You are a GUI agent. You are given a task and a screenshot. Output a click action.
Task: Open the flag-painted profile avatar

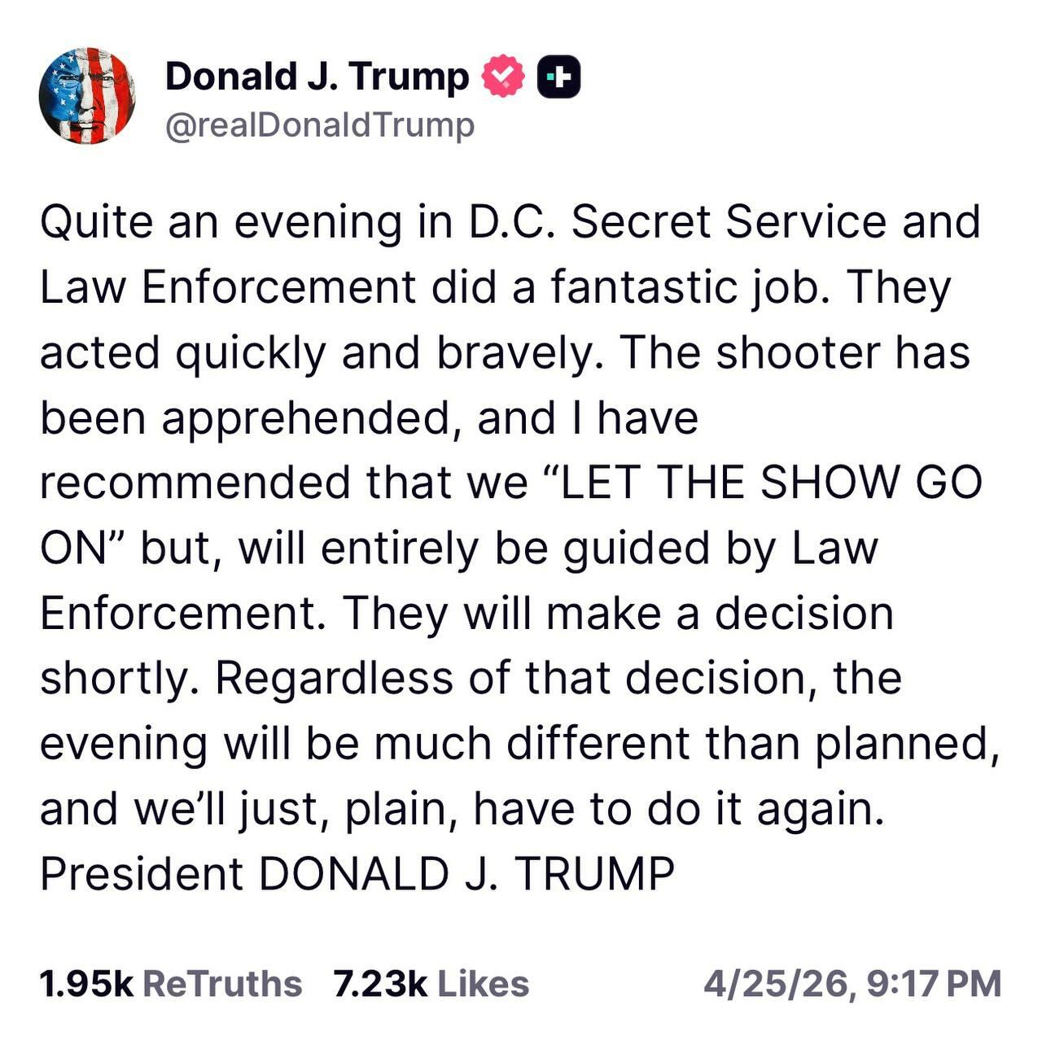point(86,96)
